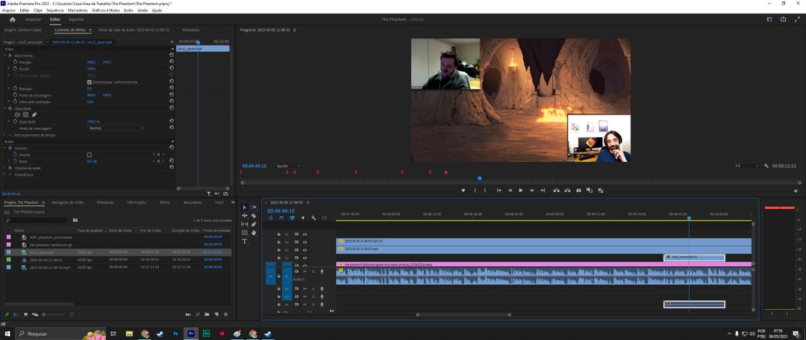
Task: Mute audio track A1
Action: coord(304,271)
